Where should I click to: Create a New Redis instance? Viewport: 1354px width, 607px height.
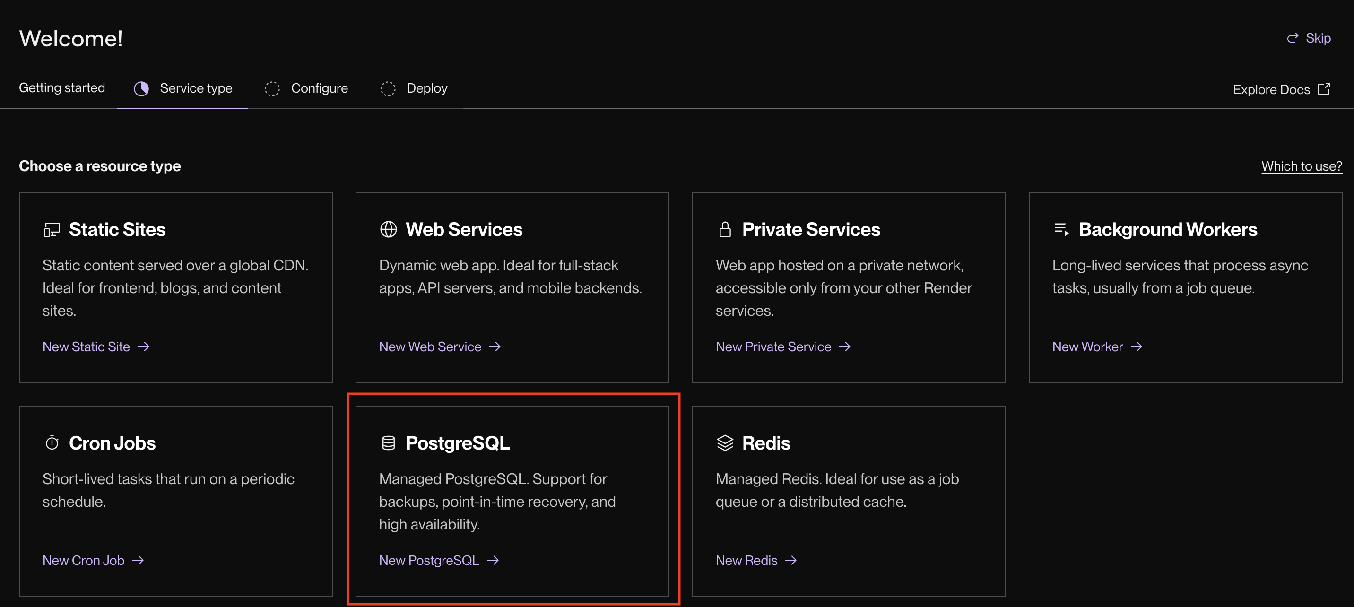pyautogui.click(x=756, y=560)
